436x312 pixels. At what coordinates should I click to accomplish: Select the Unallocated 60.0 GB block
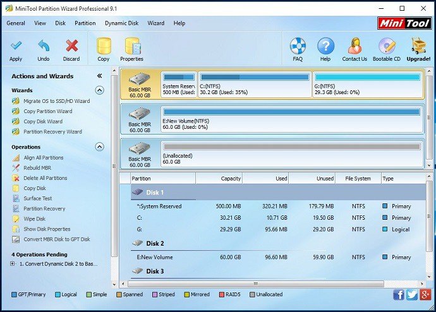pos(292,154)
